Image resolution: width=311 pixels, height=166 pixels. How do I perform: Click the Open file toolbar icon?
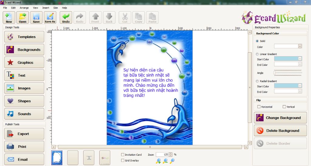pos(22,17)
